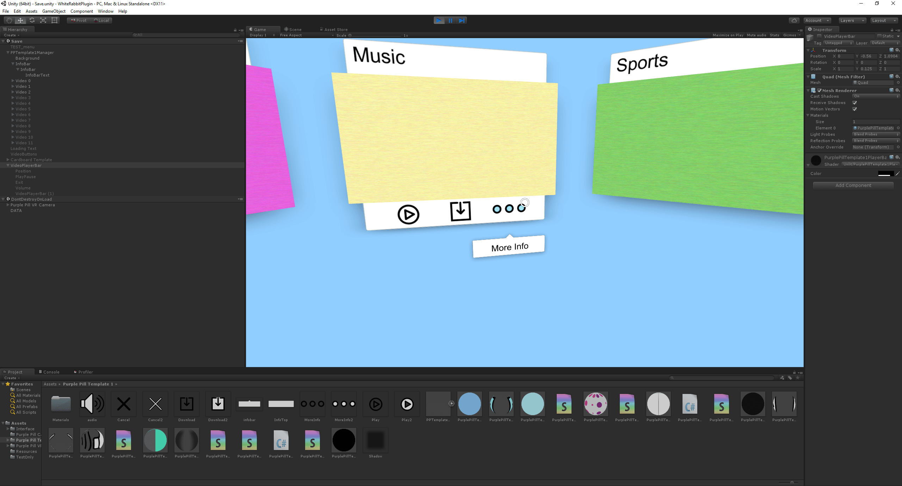Click the Add Component button
902x486 pixels.
click(853, 186)
